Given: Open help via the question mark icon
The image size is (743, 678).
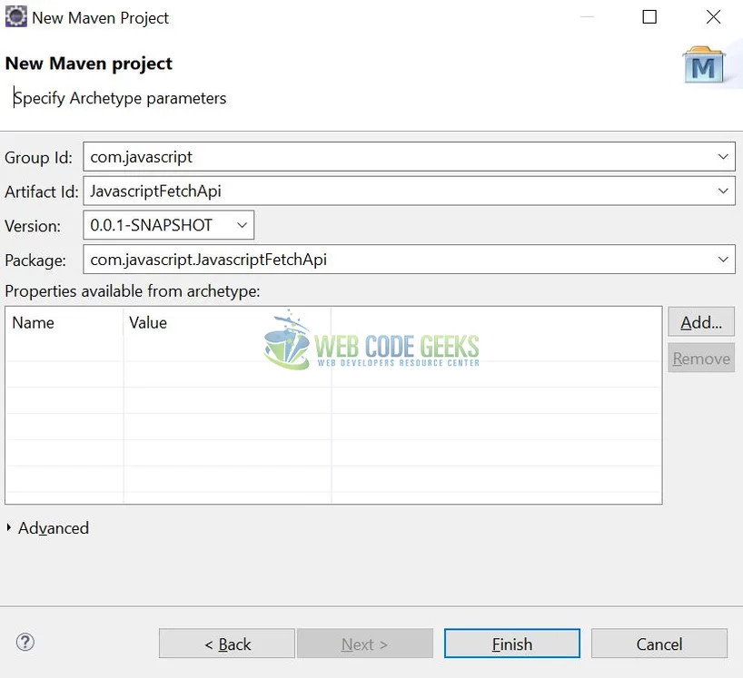Looking at the screenshot, I should 25,643.
